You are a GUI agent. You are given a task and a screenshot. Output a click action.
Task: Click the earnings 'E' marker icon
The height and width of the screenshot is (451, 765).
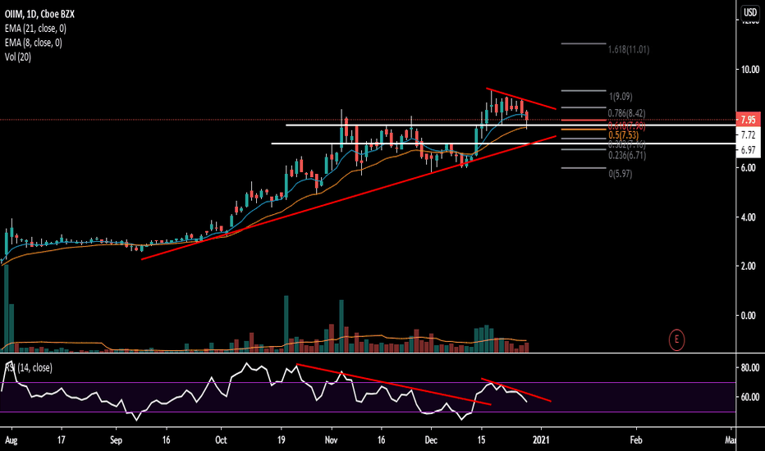(x=676, y=339)
